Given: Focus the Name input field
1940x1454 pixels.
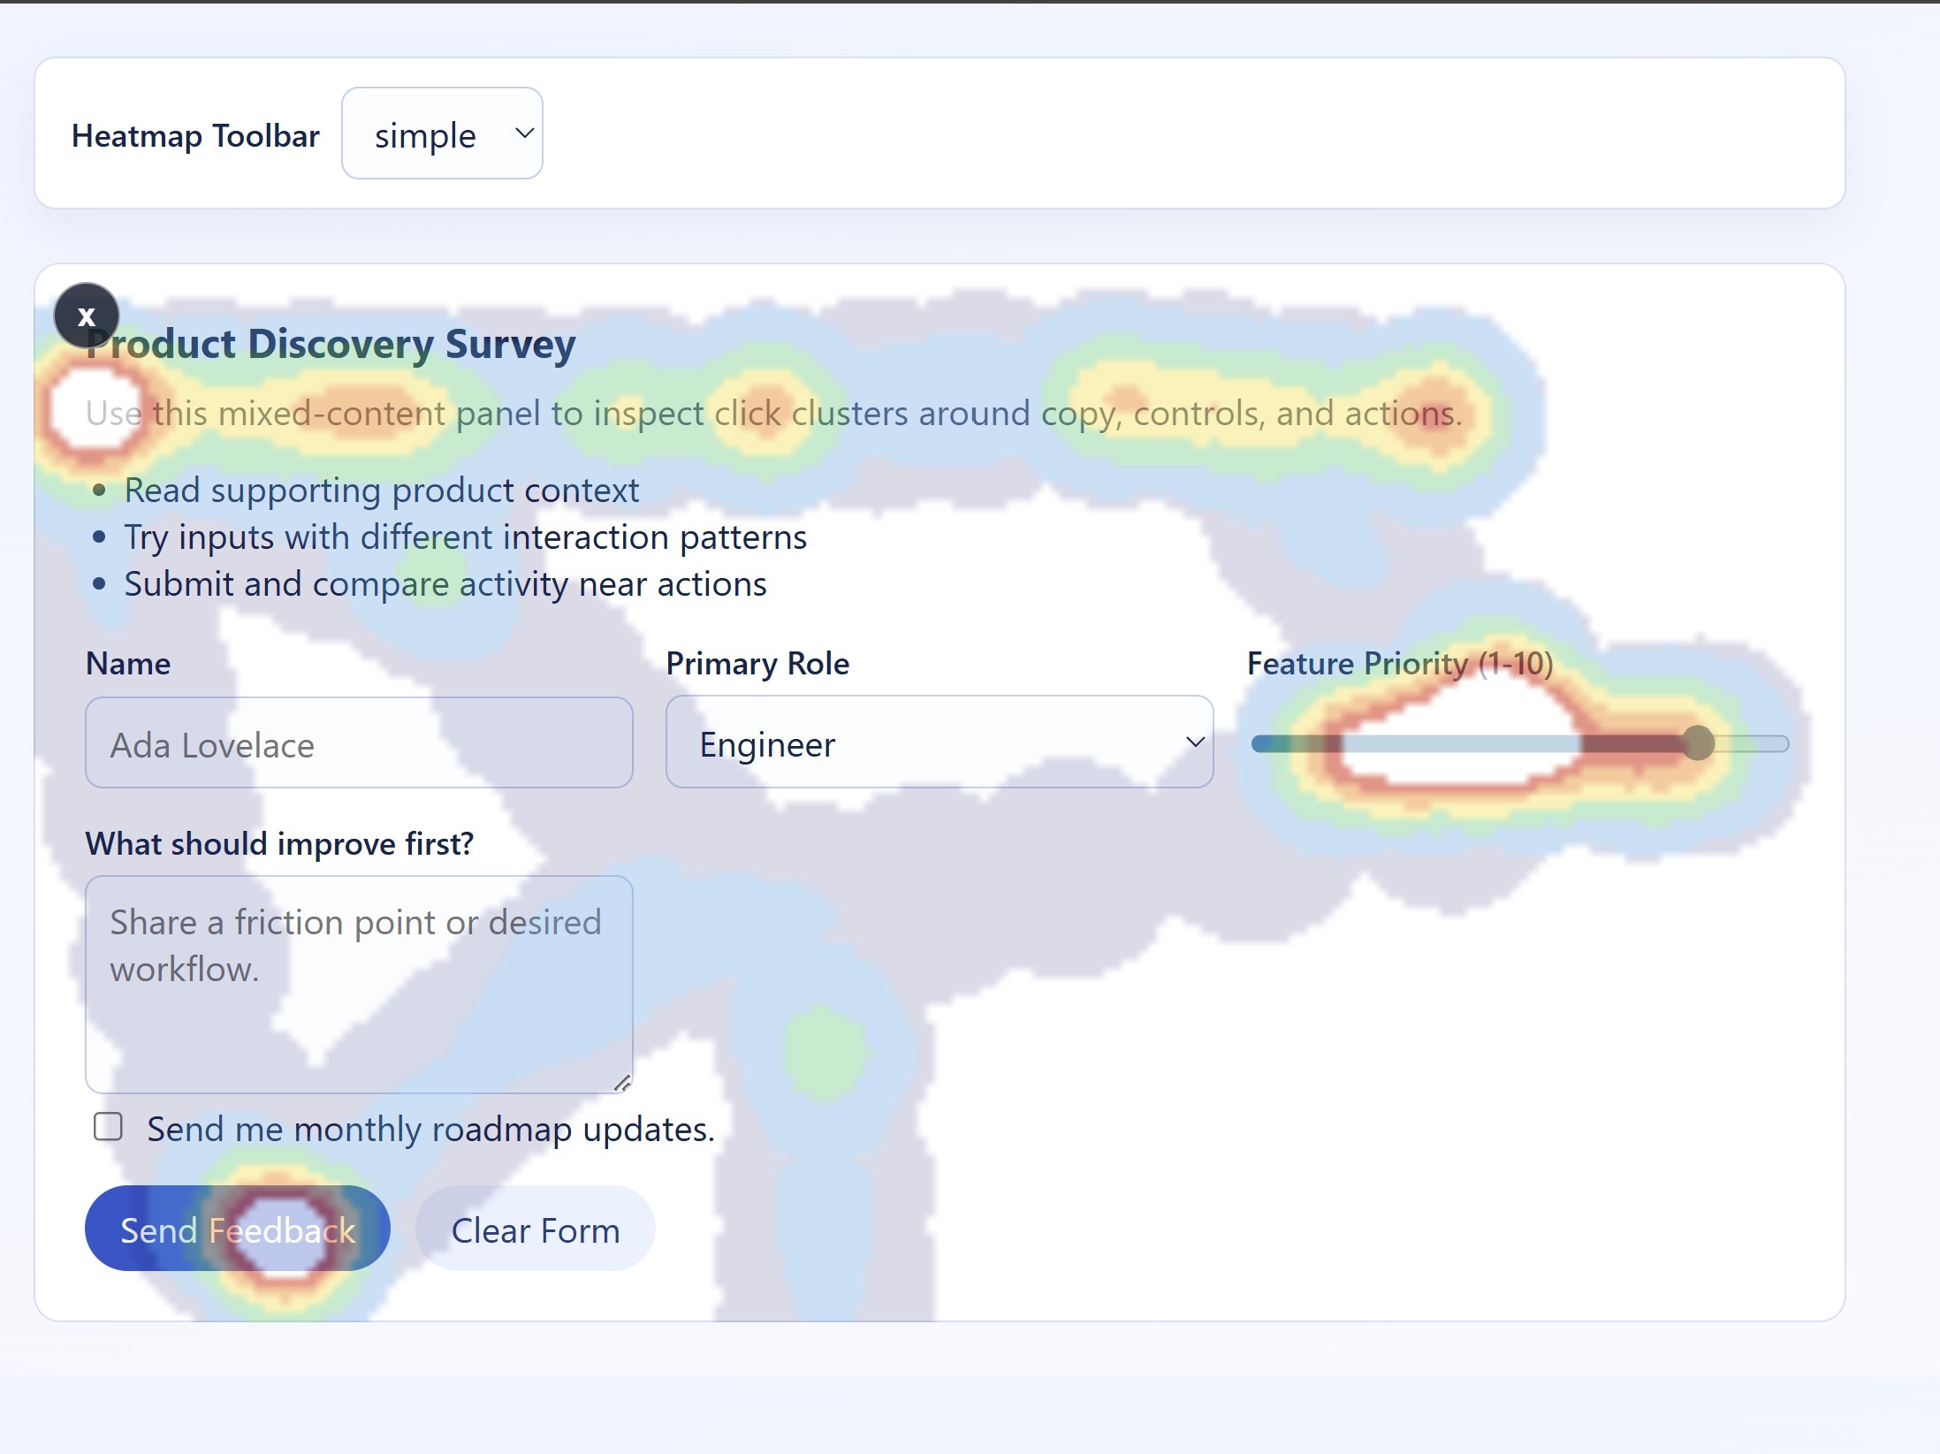Looking at the screenshot, I should [x=358, y=742].
